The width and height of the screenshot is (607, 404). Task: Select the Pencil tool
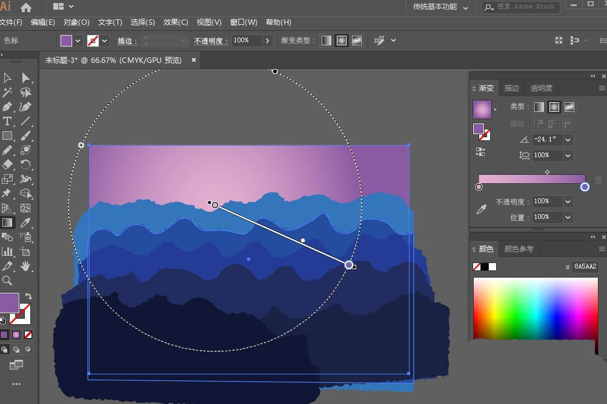[x=7, y=150]
